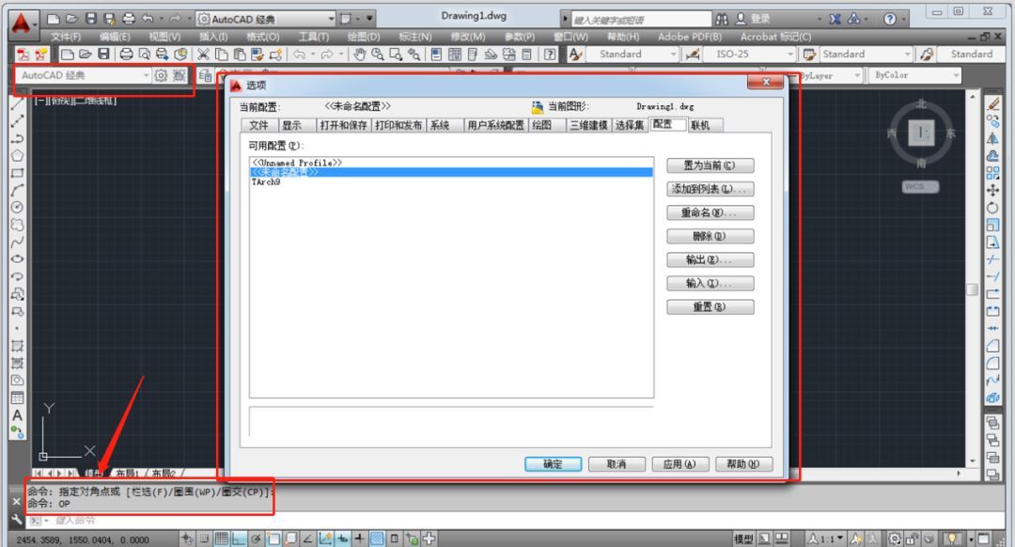Toggle Grid Display in the status bar

tap(222, 539)
